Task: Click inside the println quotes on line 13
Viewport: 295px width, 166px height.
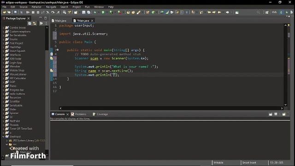Action: 114,75
